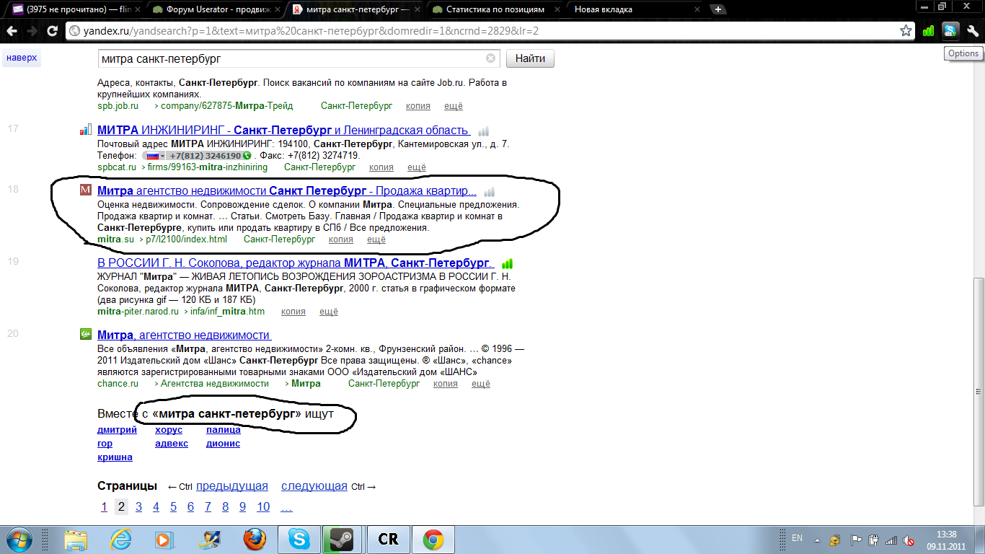
Task: Click the наверх link
Action: 22,57
